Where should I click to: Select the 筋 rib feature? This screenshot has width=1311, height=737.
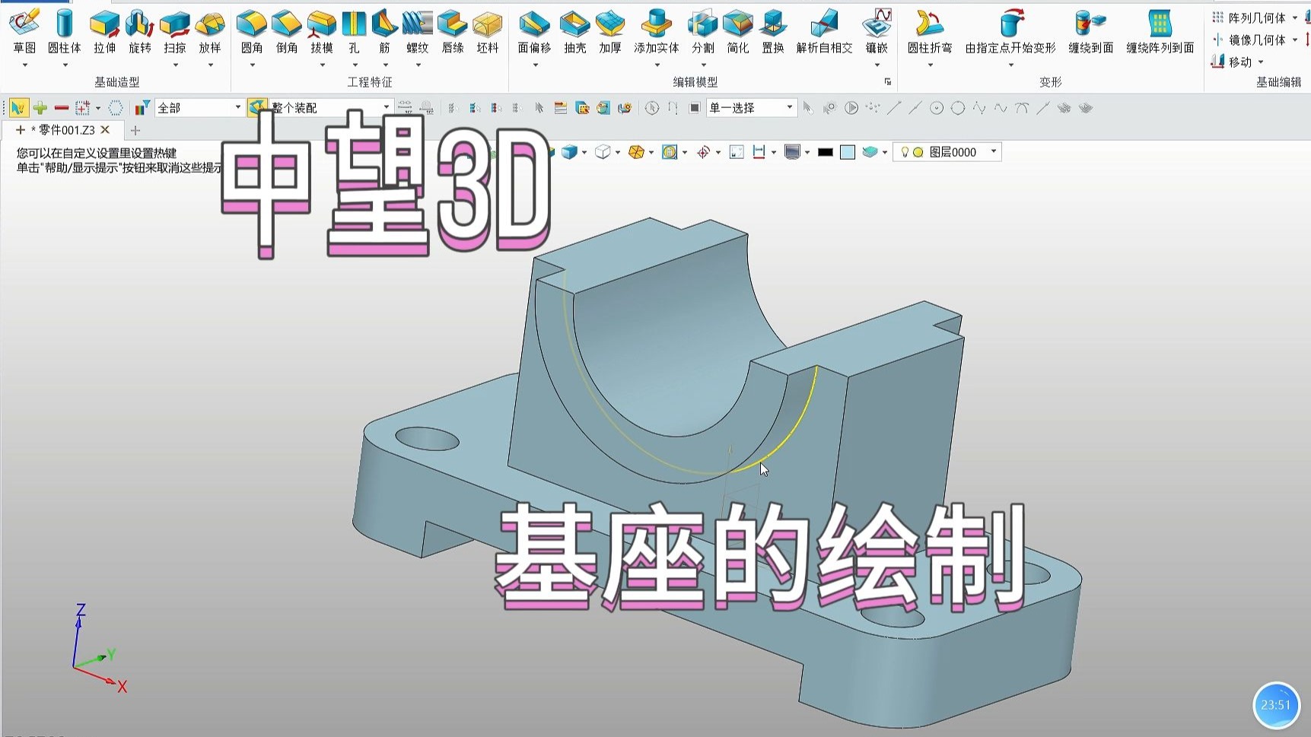[x=384, y=33]
